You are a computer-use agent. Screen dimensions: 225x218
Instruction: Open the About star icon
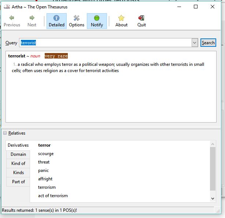pyautogui.click(x=121, y=18)
